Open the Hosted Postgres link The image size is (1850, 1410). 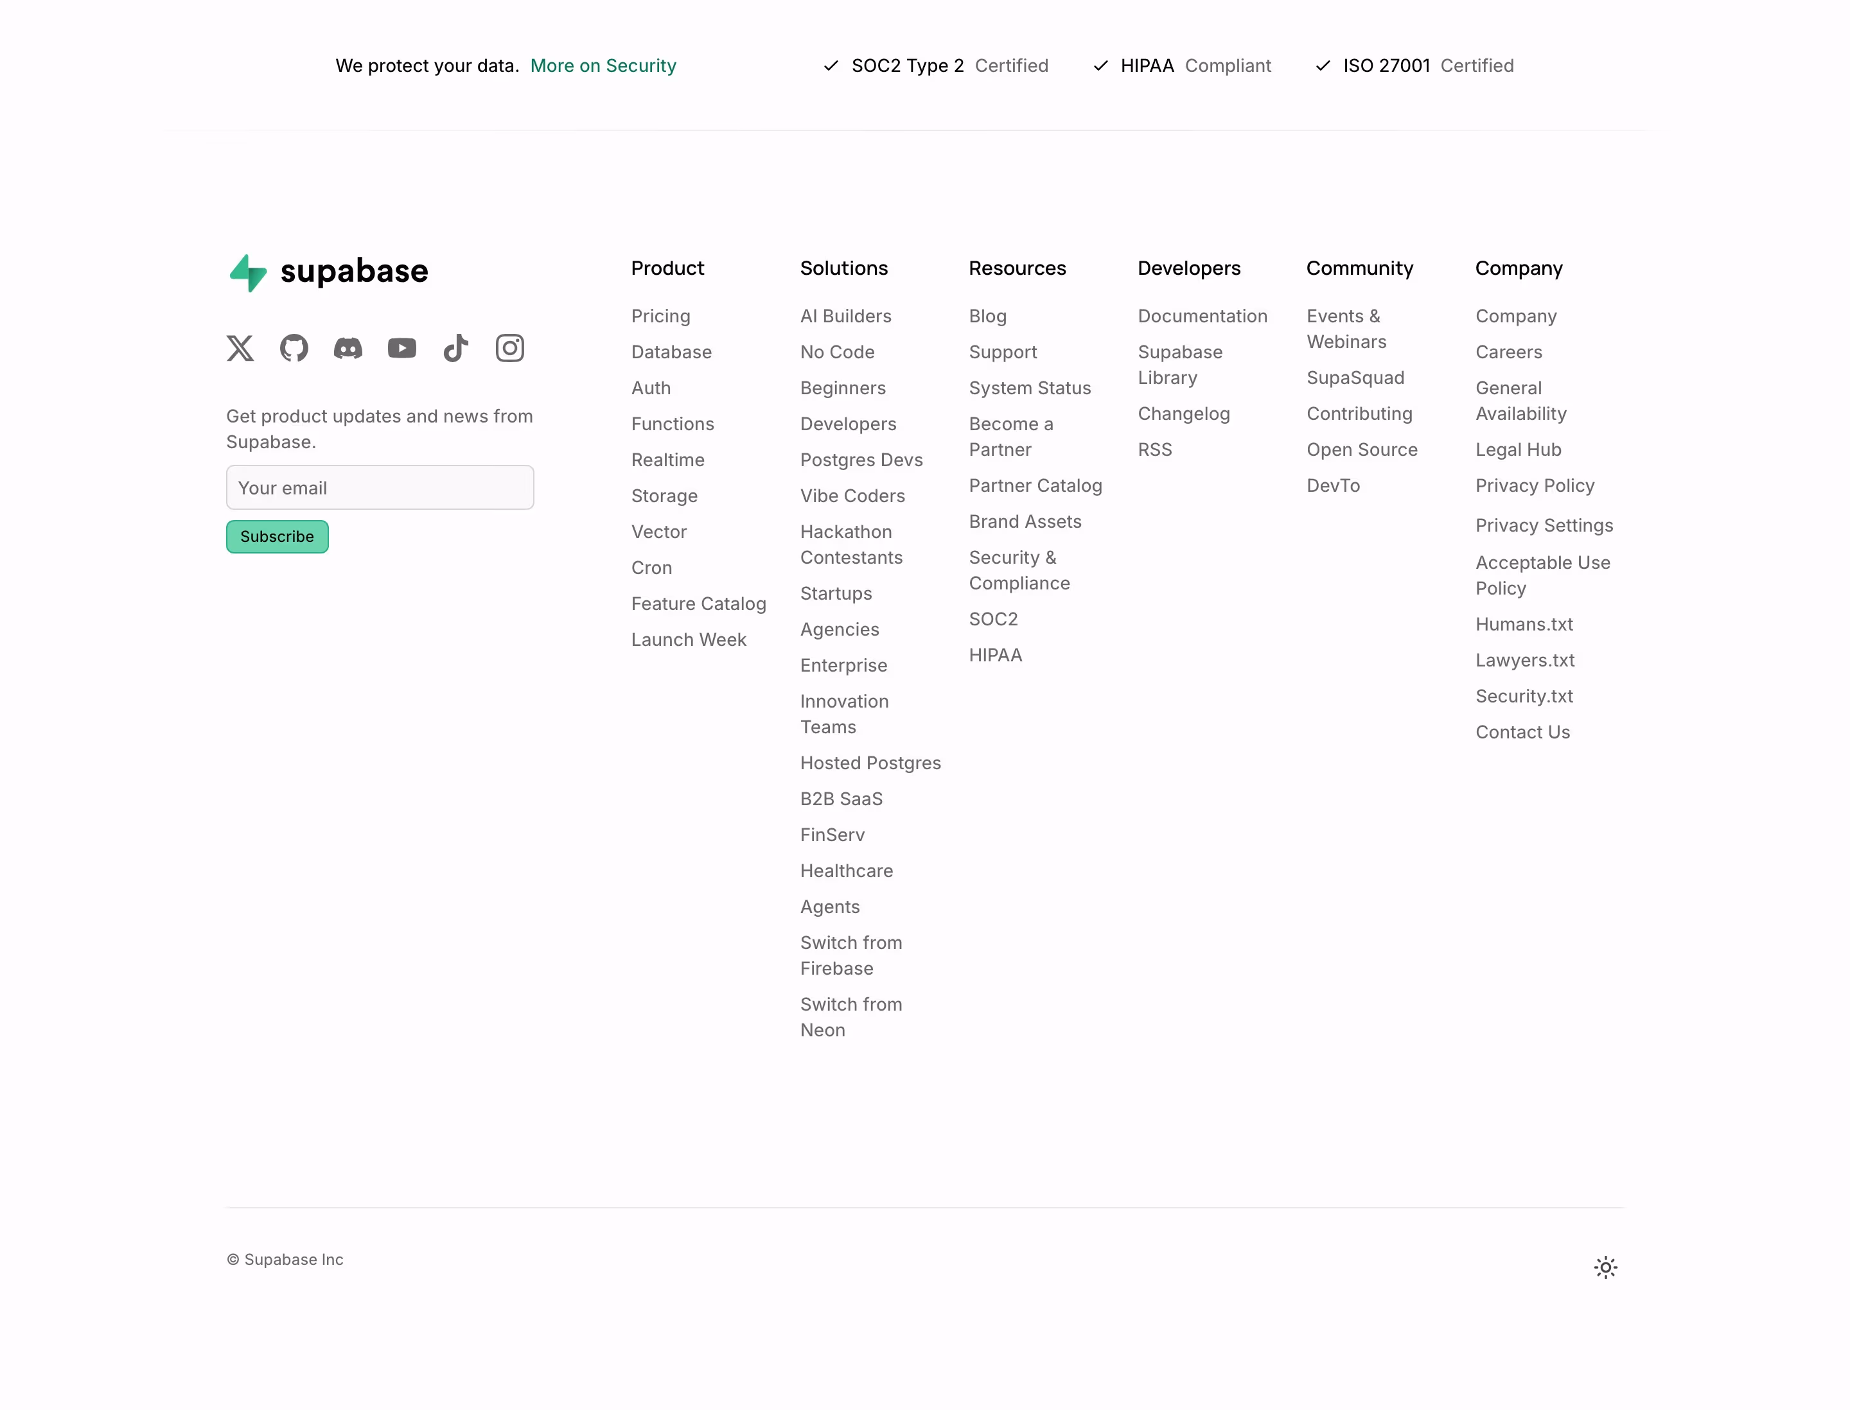870,763
